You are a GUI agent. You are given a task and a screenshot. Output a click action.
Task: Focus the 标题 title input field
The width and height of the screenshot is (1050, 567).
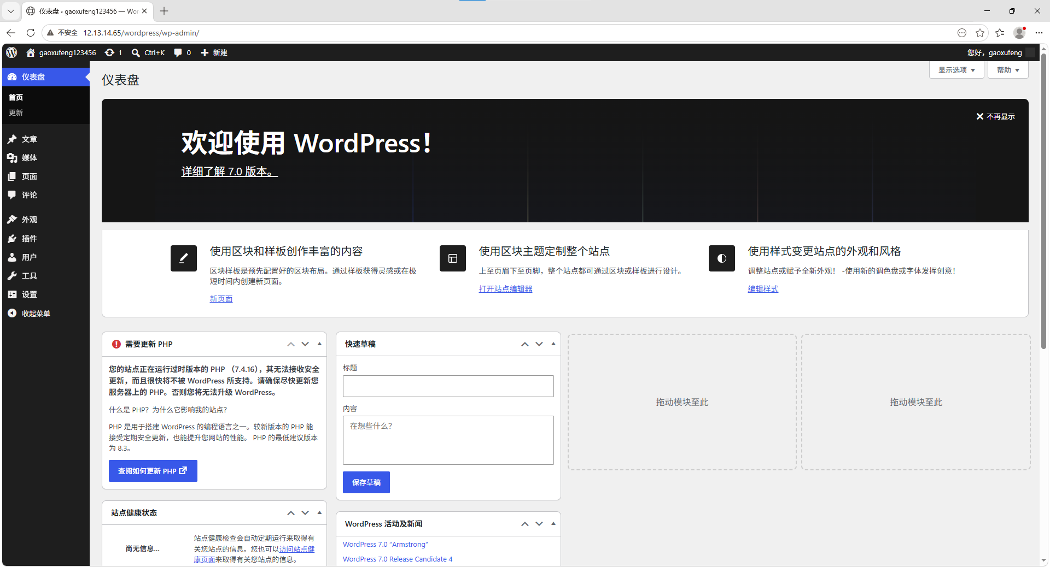pyautogui.click(x=448, y=386)
